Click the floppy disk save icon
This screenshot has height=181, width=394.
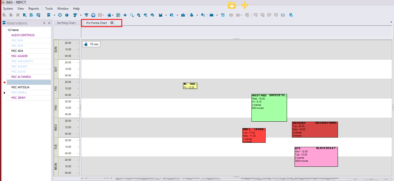pyautogui.click(x=160, y=15)
